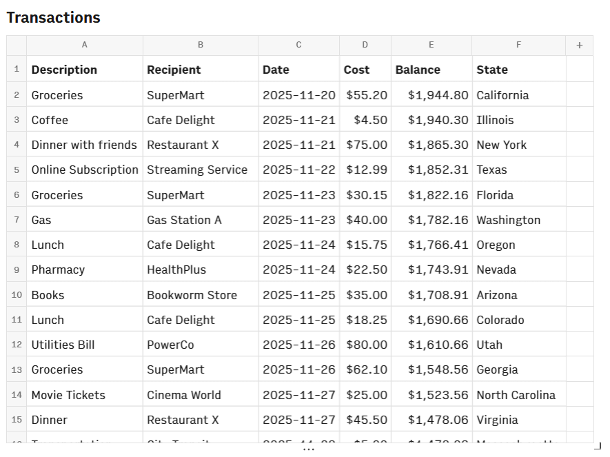Select the Utilities Bill description cell
The width and height of the screenshot is (610, 457).
(x=84, y=345)
